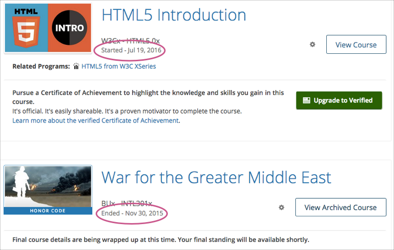The image size is (394, 250).
Task: Open the HTML5 Introduction course title
Action: (174, 15)
